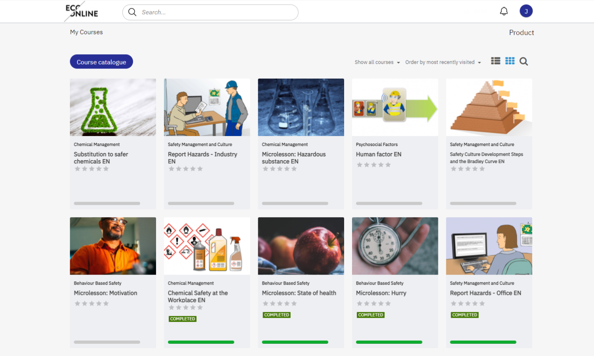Click COMPLETED badge on State of health

coord(276,315)
